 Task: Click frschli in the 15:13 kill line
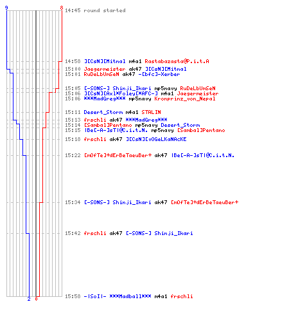coord(95,120)
